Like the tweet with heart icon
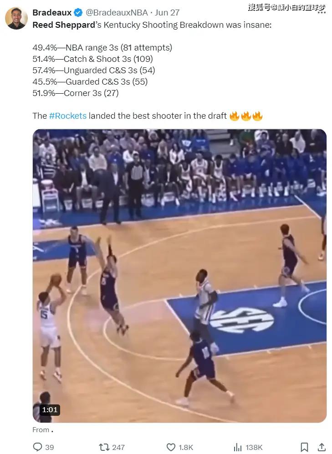 pyautogui.click(x=171, y=447)
